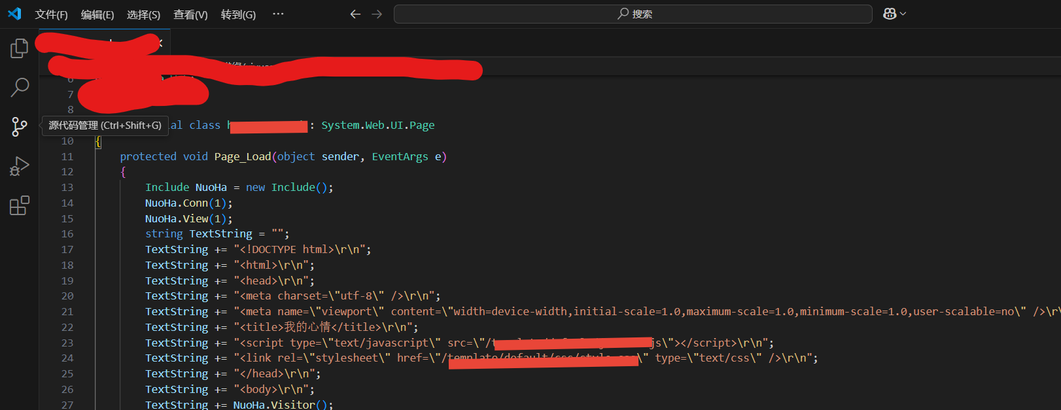The image size is (1061, 410).
Task: Open the Copilot chat icon
Action: pos(890,14)
